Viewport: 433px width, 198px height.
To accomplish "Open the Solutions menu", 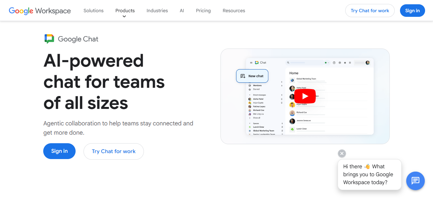I will [93, 10].
